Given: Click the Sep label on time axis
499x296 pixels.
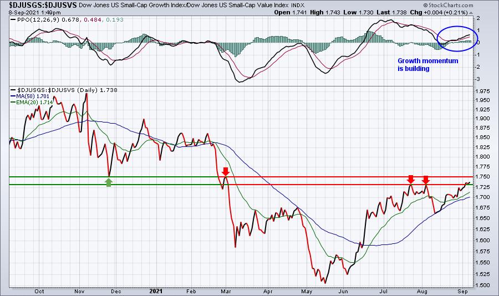Looking at the screenshot, I should click(462, 291).
